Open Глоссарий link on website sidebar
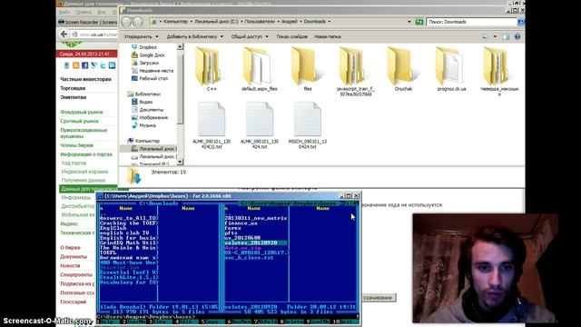The image size is (581, 327). [73, 302]
